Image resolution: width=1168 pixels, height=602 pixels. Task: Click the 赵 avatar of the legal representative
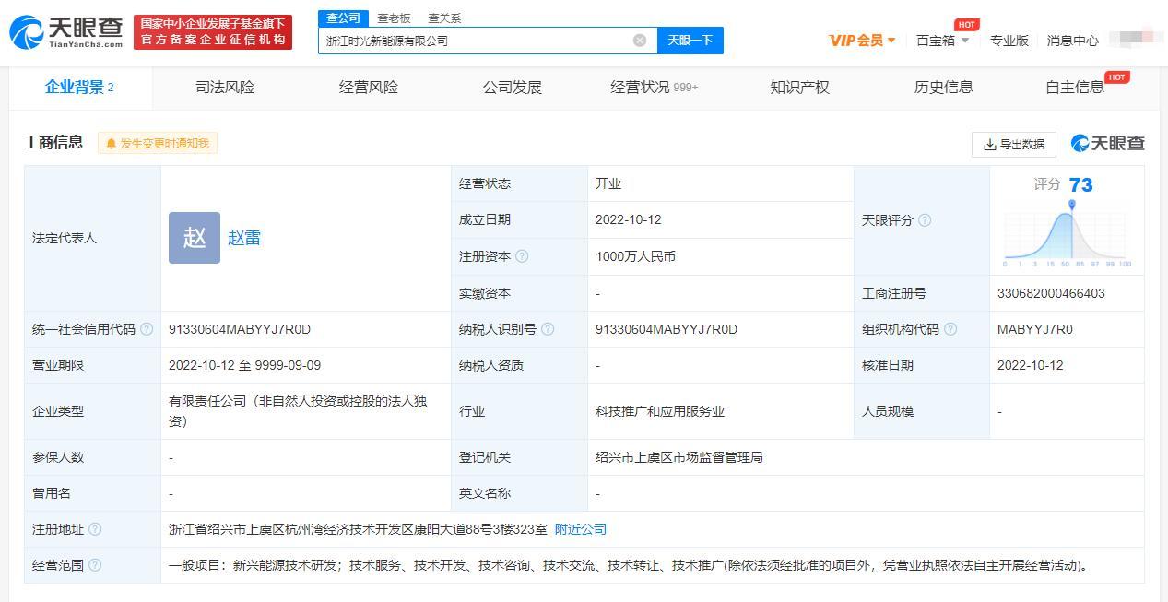point(195,238)
